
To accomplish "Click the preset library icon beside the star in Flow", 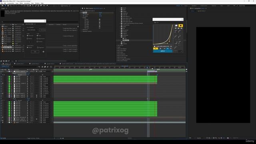I will (176, 26).
